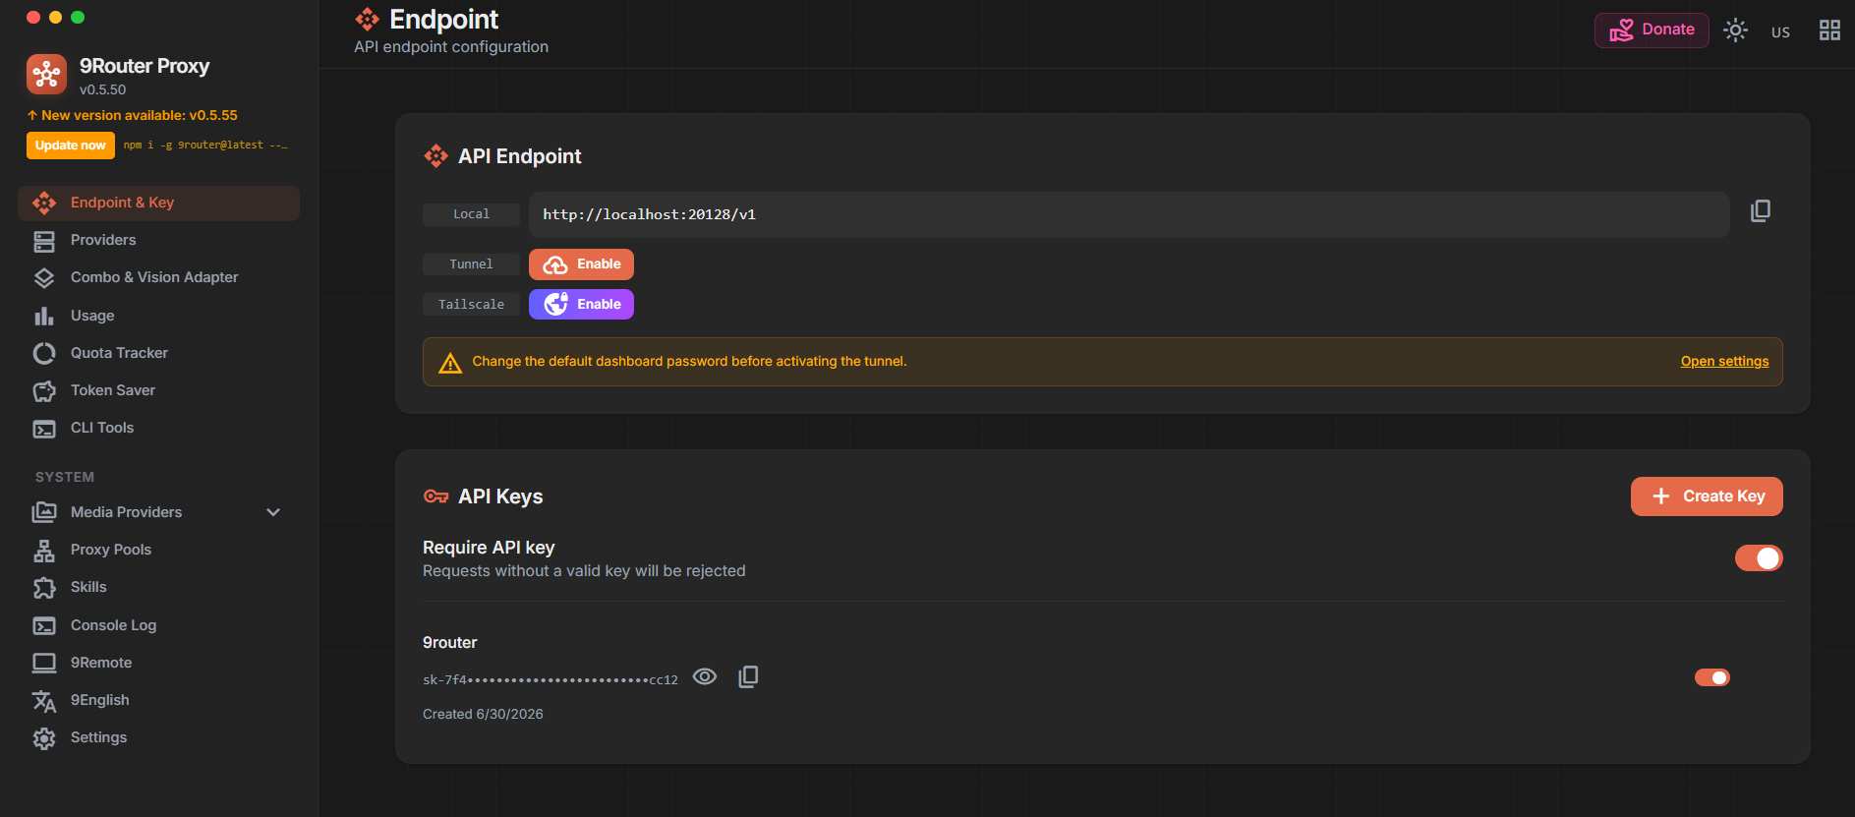
Task: Open Combo & Vision Adapter page
Action: point(159,278)
